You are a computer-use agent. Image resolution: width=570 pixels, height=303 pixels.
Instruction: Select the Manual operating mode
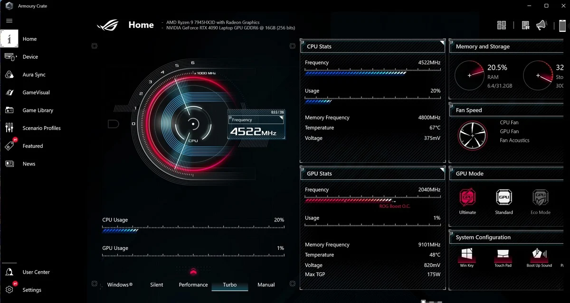[x=266, y=285]
